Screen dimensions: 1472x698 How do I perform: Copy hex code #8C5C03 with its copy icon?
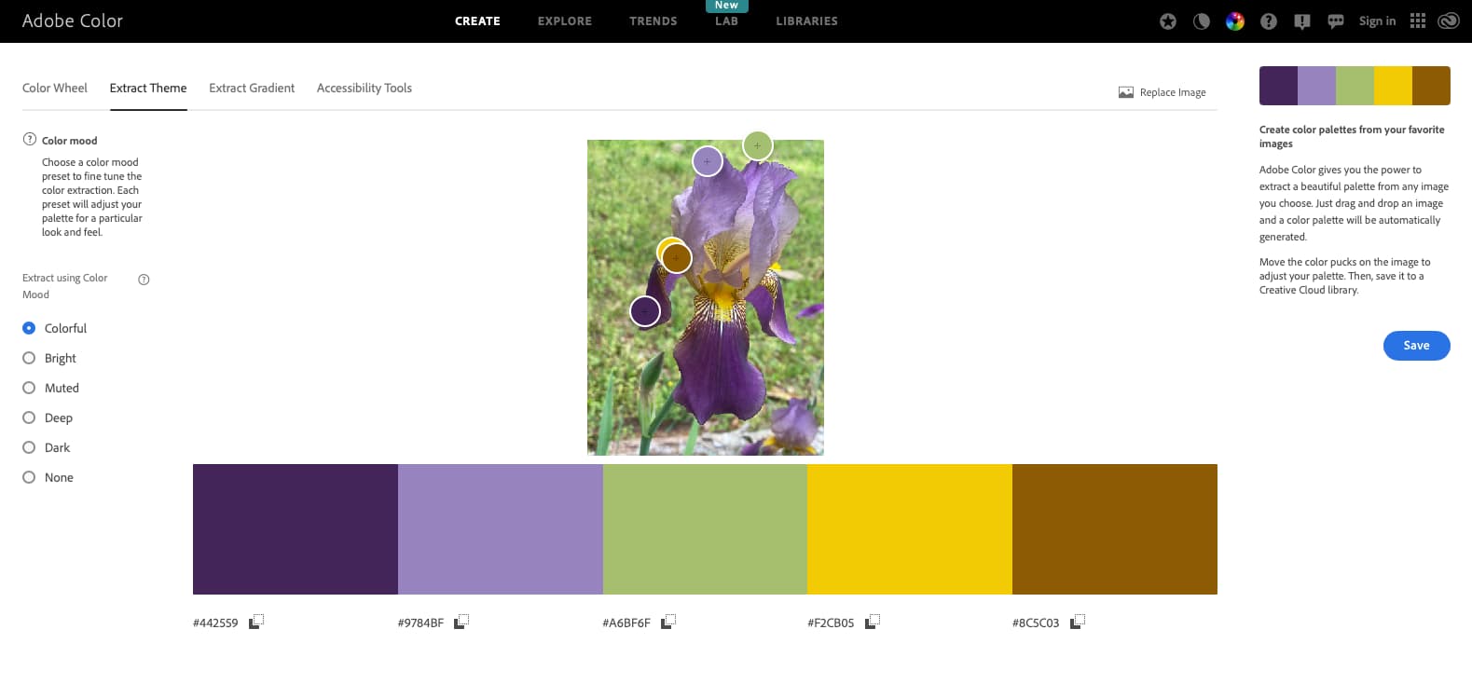[1078, 622]
